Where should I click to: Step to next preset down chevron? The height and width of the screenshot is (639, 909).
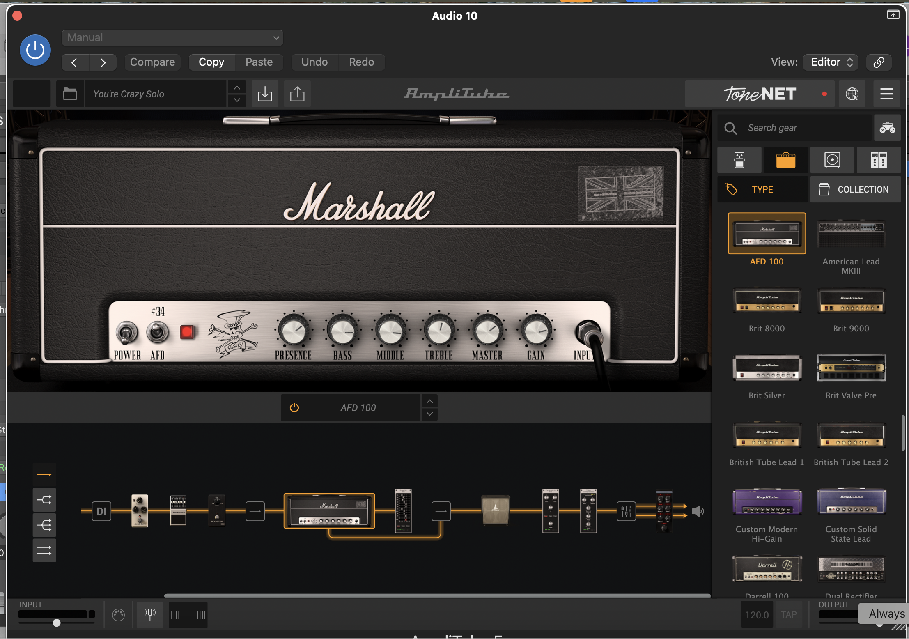point(237,100)
